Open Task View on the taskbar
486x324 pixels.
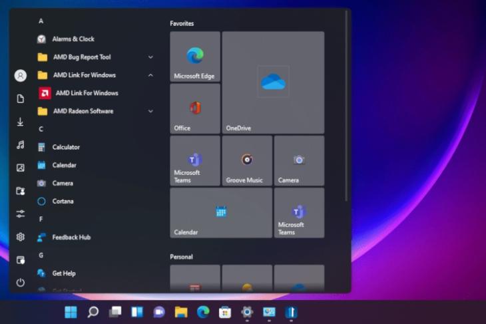pos(115,312)
